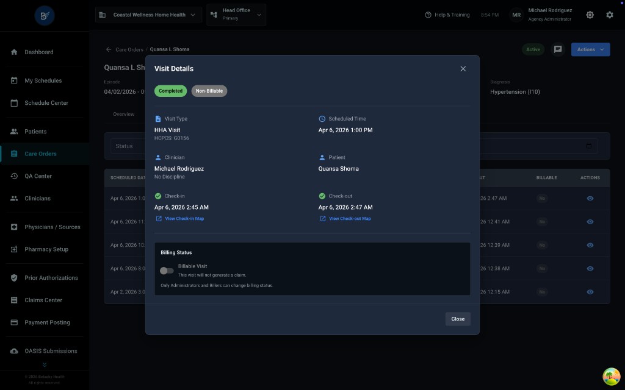Click the beach avatar icon bottom right
Viewport: 625px width, 390px height.
tap(611, 377)
